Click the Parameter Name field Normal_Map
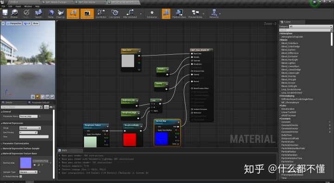The image size is (334, 183). pyautogui.click(x=28, y=116)
